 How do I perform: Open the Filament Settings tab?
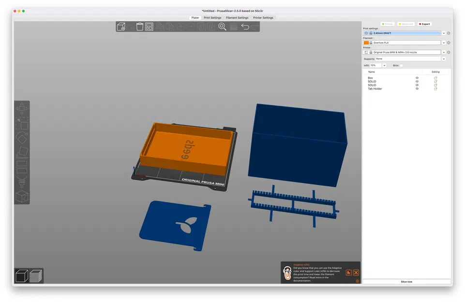click(x=237, y=18)
